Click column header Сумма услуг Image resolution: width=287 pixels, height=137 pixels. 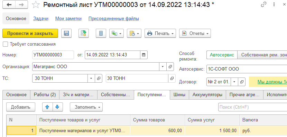212,120
